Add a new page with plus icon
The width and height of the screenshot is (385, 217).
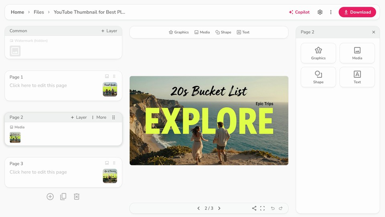tap(50, 197)
